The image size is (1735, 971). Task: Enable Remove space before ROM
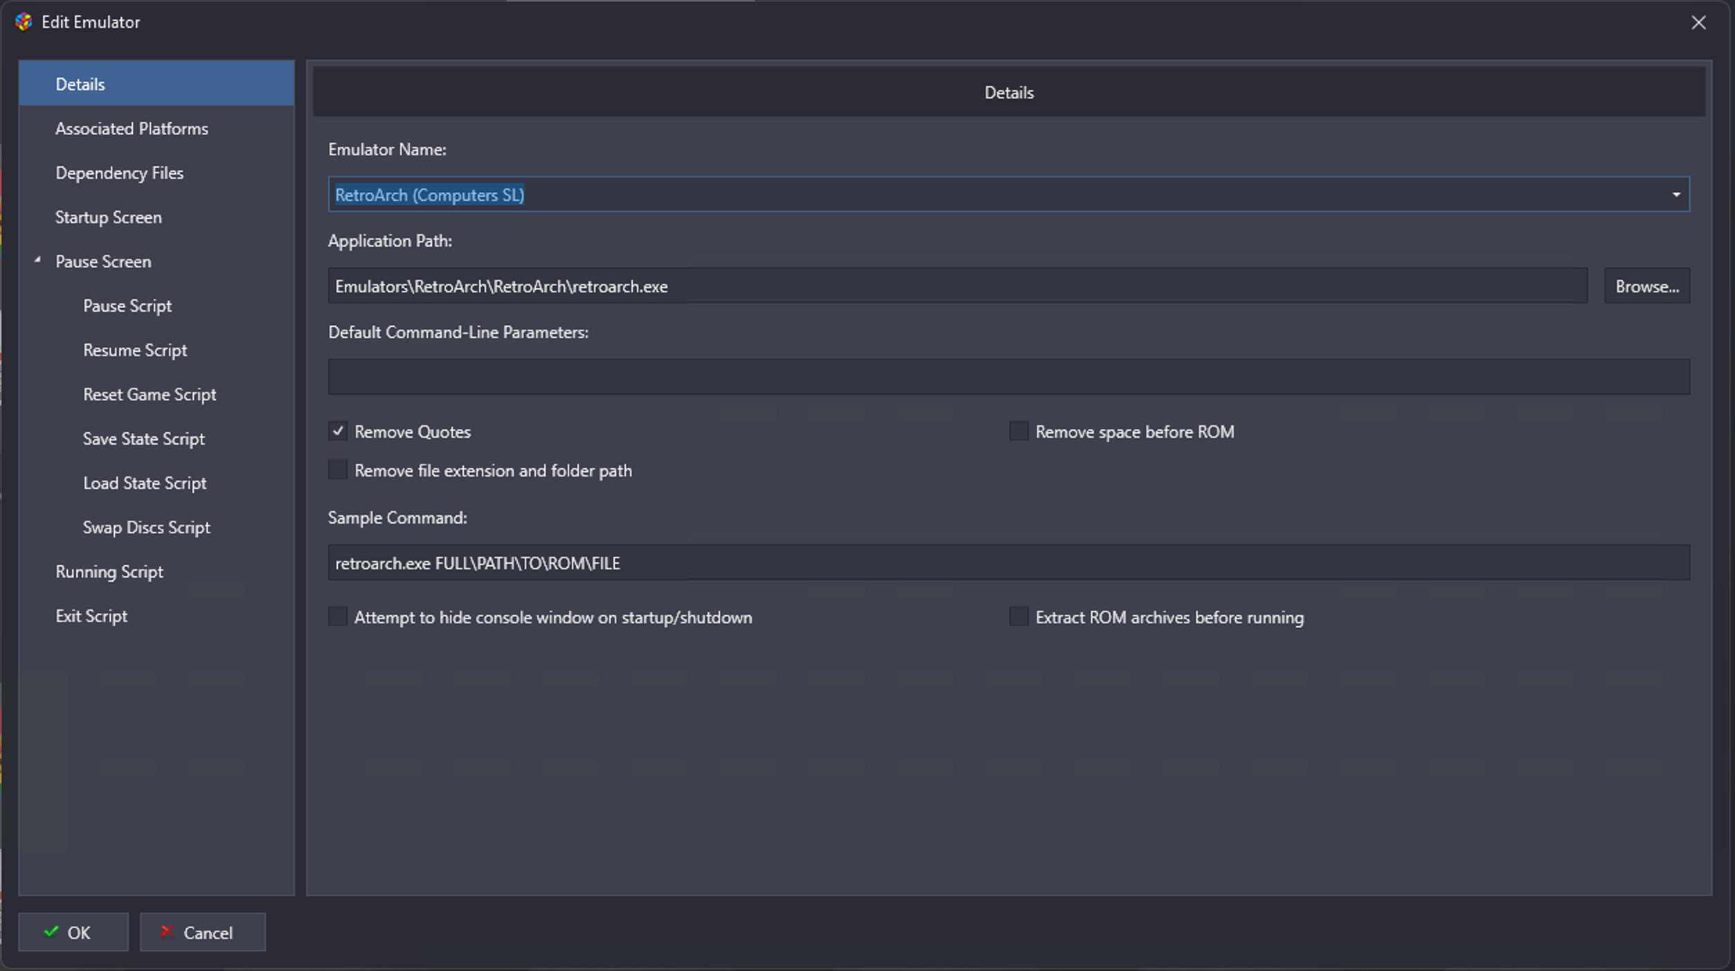pyautogui.click(x=1018, y=431)
